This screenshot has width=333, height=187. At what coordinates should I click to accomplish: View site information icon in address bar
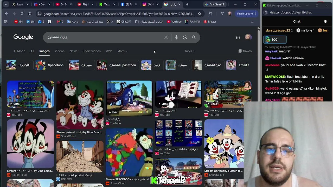click(39, 14)
